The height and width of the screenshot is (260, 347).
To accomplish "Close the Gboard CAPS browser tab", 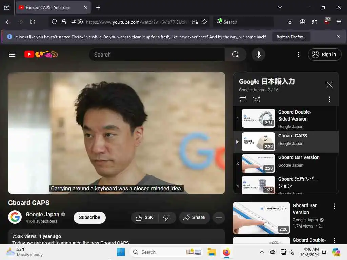I will pyautogui.click(x=85, y=8).
